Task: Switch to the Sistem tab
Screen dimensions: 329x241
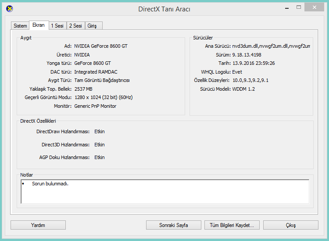Action: pos(20,26)
